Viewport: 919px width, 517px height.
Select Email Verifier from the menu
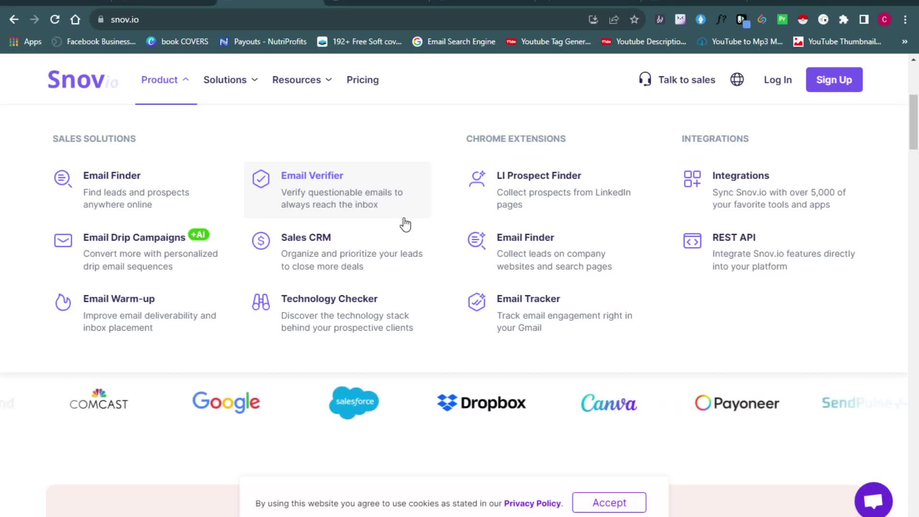coord(312,176)
